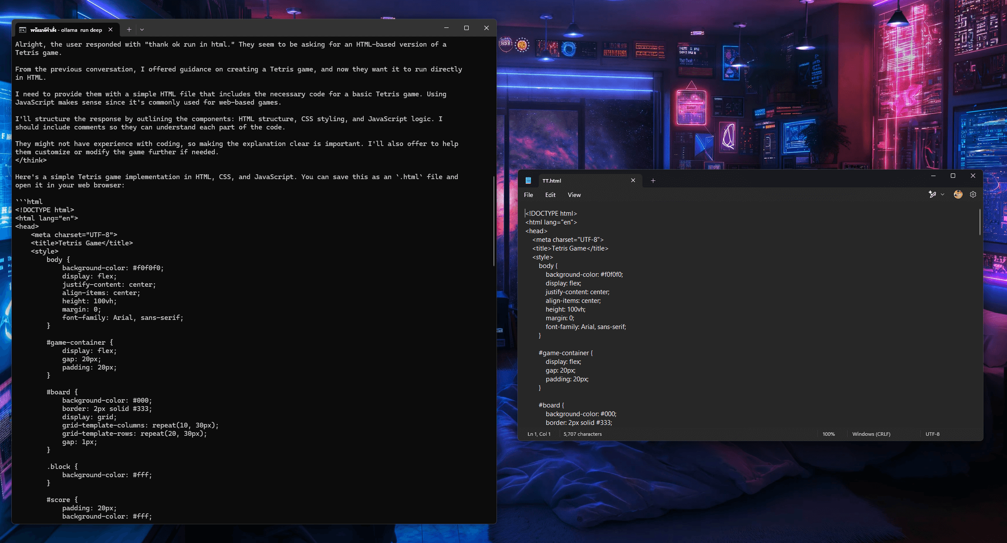Close the Notepad window

[973, 176]
